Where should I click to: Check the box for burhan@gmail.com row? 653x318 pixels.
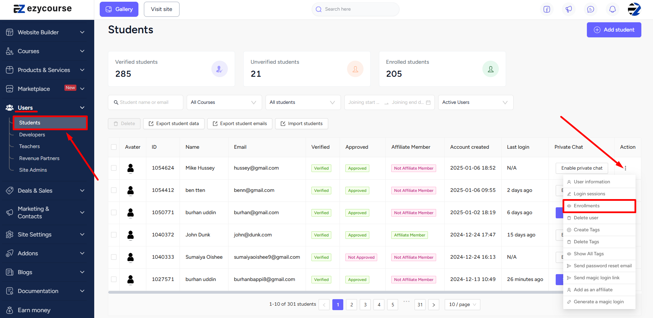click(114, 212)
